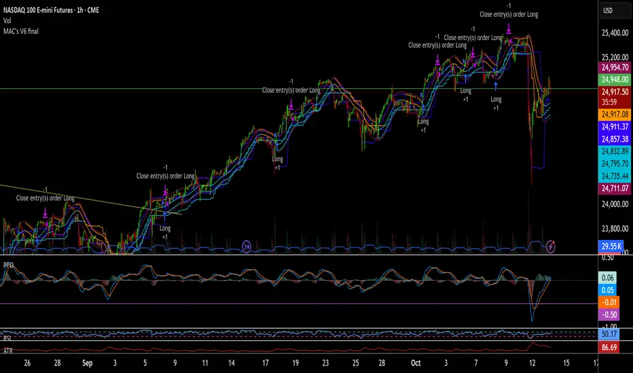The width and height of the screenshot is (633, 373).
Task: Open the USD currency selector
Action: click(x=608, y=10)
